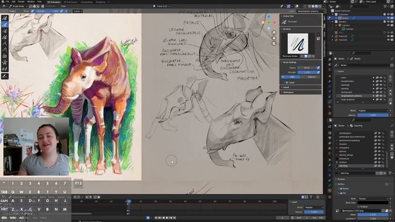395x222 pixels.
Task: Click the black Base Color swatch
Action: tap(373, 203)
